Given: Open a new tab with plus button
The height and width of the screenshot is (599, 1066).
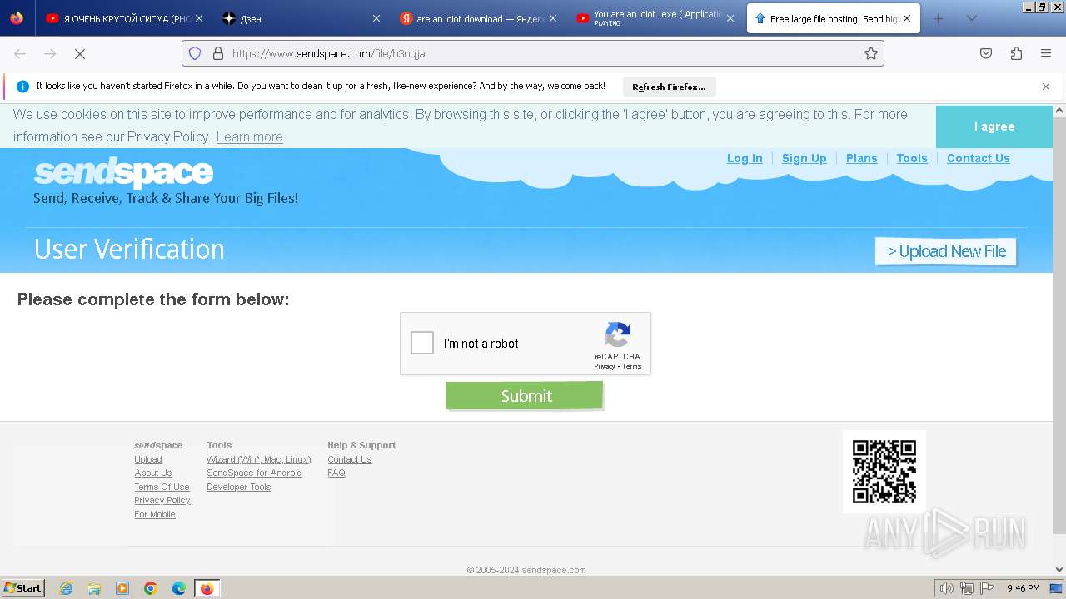Looking at the screenshot, I should (939, 18).
